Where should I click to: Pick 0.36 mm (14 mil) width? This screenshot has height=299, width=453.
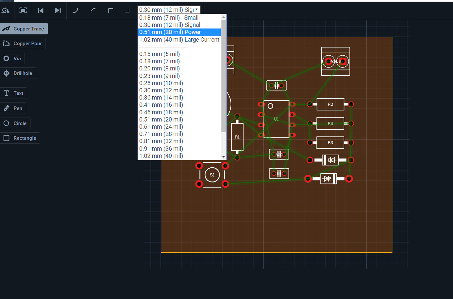[179, 98]
